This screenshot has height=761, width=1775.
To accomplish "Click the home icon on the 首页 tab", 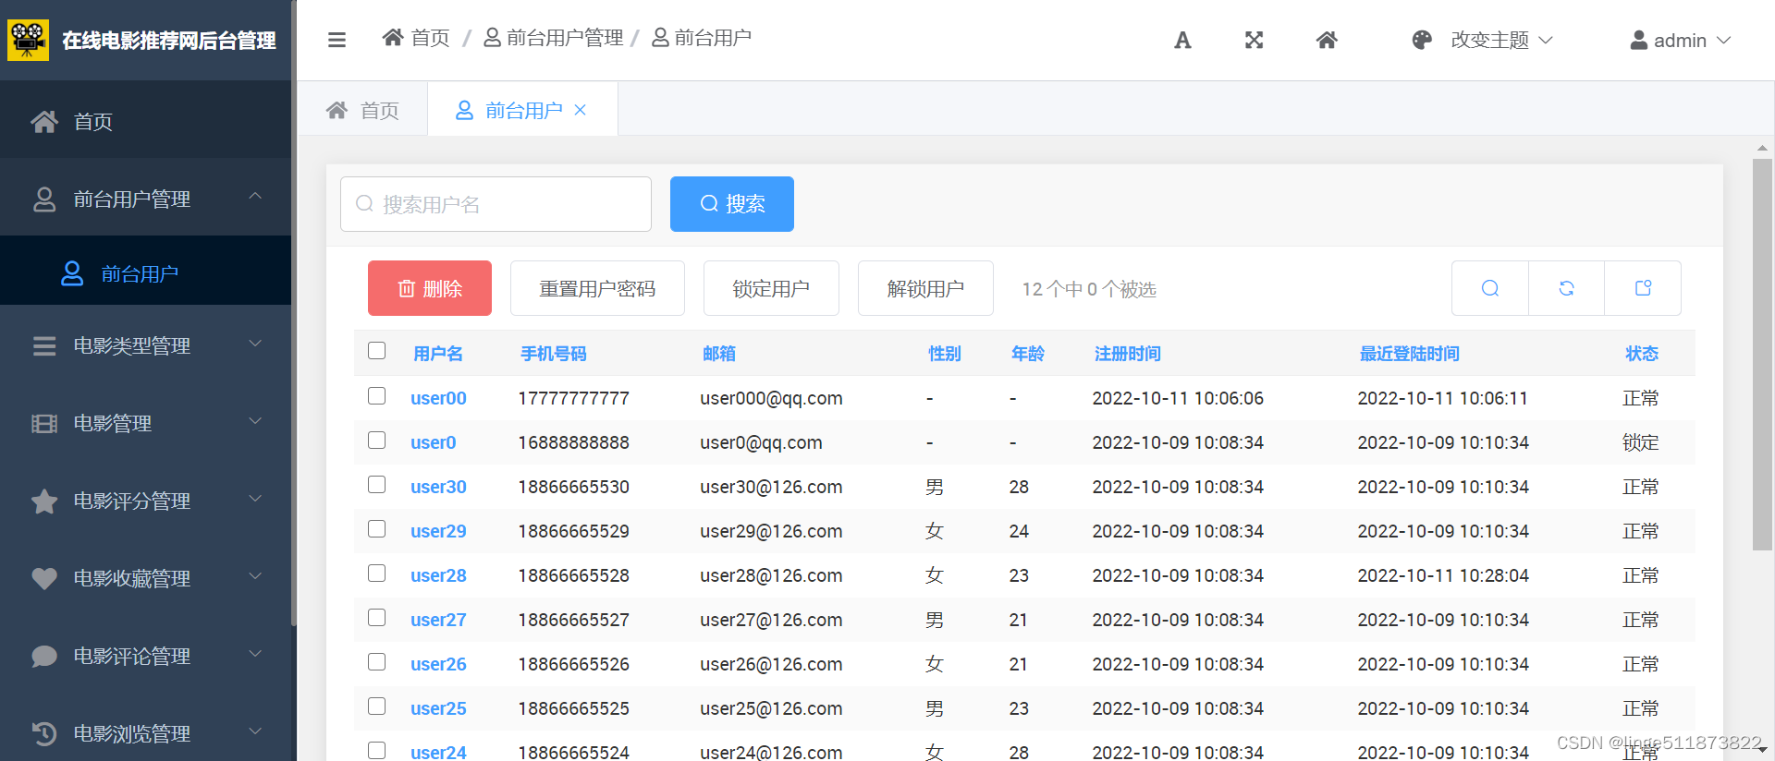I will [x=337, y=110].
